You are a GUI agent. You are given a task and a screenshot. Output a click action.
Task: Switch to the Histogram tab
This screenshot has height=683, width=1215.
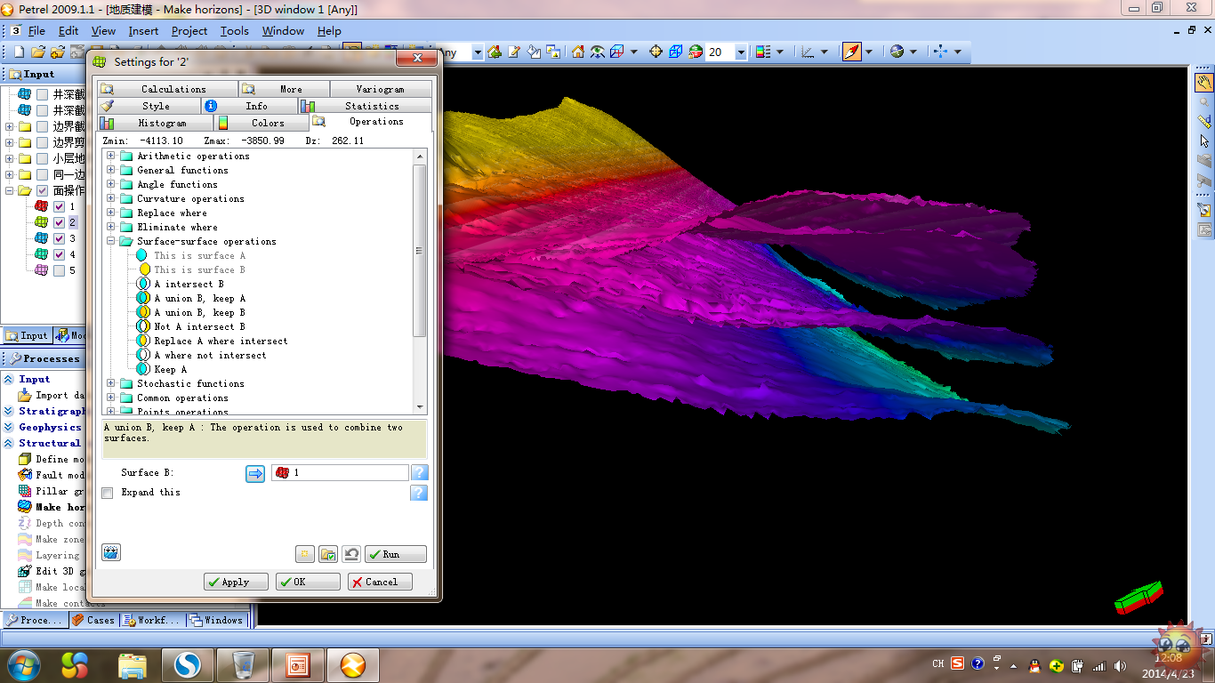pos(154,123)
